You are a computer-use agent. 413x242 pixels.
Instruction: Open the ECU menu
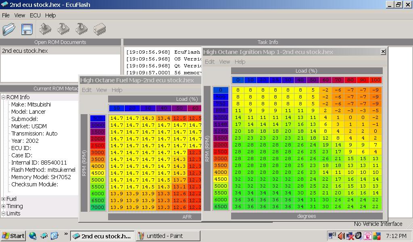(35, 15)
